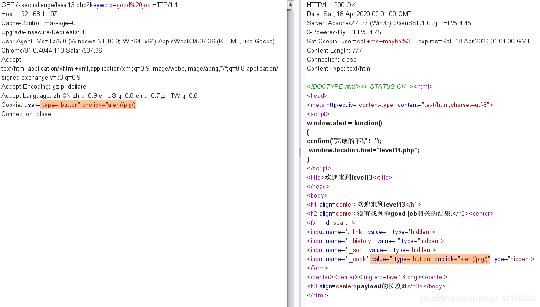This screenshot has width=540, height=307.
Task: Click the confirm("完成的不错！") line
Action: click(x=344, y=141)
